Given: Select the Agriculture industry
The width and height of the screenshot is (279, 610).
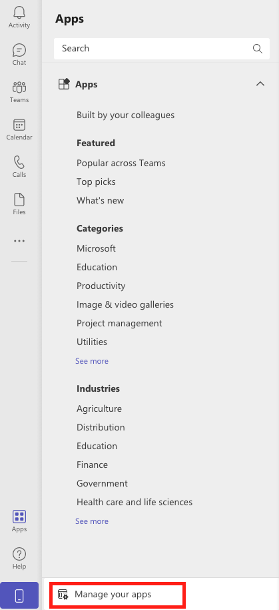Looking at the screenshot, I should click(99, 408).
